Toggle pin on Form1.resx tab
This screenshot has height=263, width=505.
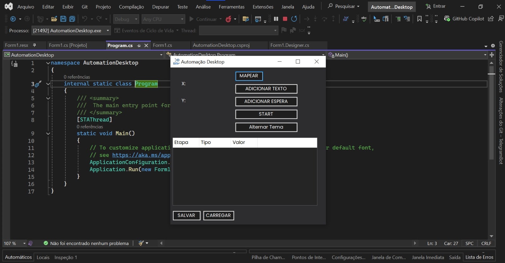tap(34, 45)
